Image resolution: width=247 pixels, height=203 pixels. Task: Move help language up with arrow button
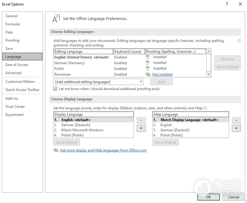[x=236, y=121]
